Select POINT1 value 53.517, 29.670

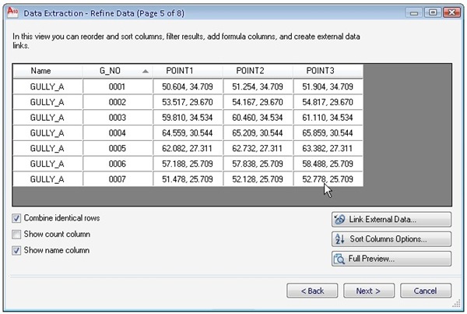188,102
